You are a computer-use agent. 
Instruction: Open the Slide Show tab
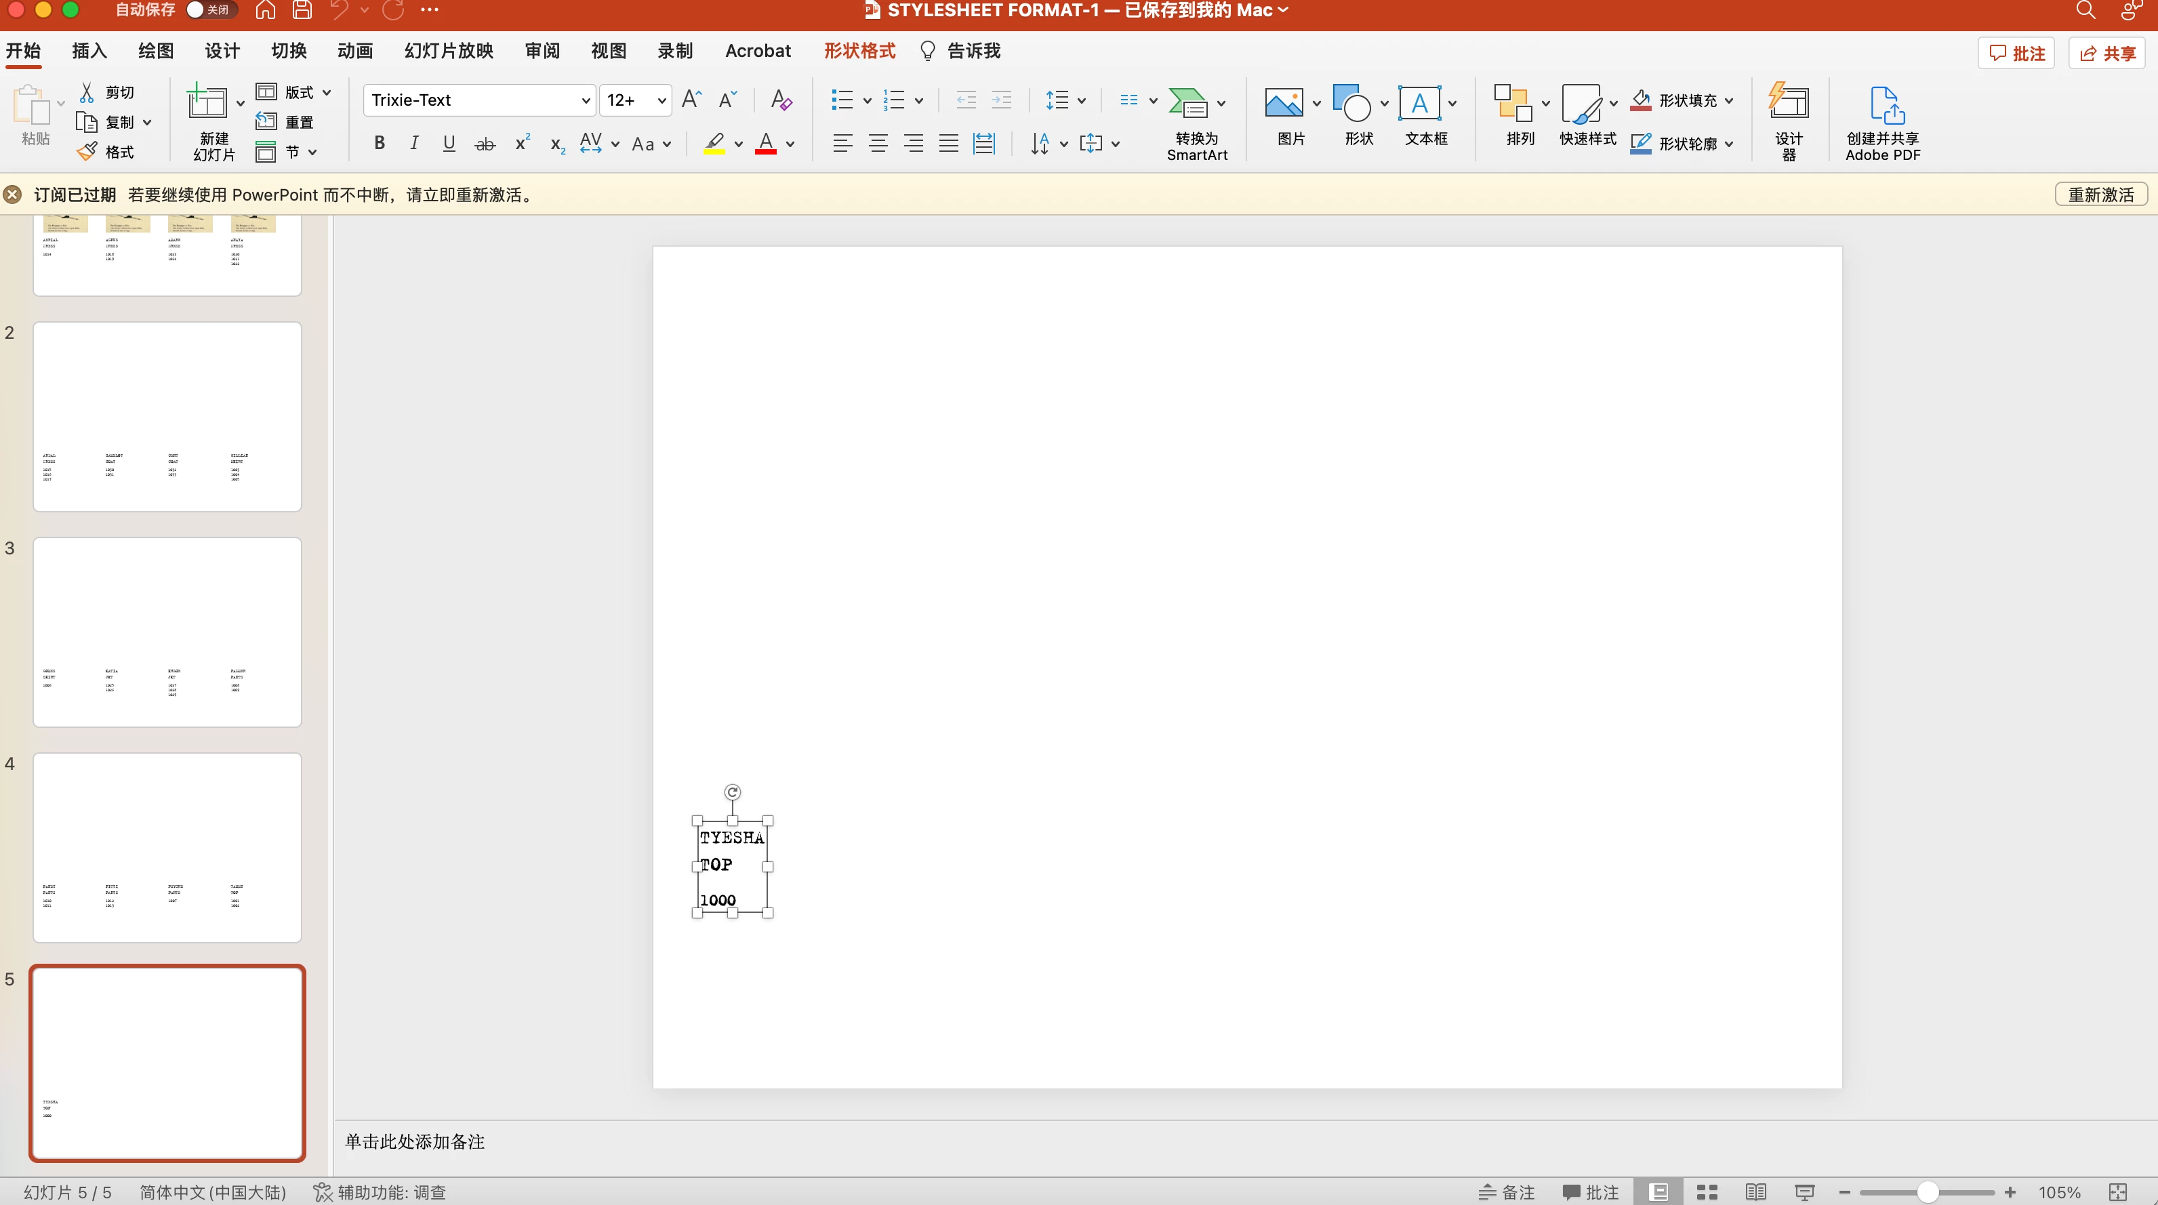[x=448, y=51]
